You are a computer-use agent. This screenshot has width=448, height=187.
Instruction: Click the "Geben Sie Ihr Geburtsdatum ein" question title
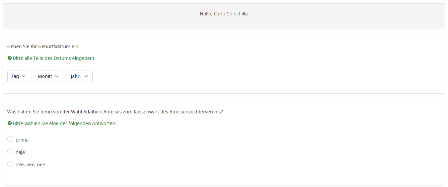pyautogui.click(x=43, y=46)
